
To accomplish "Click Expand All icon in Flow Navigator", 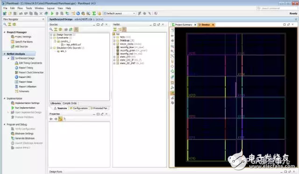I will [14, 24].
